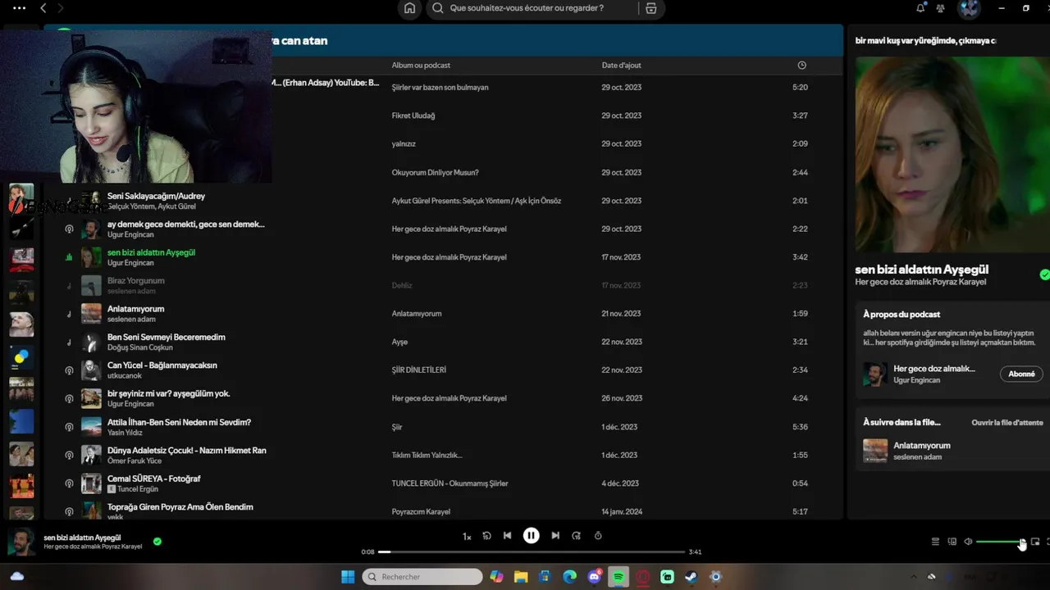Open the notifications bell

tap(920, 8)
